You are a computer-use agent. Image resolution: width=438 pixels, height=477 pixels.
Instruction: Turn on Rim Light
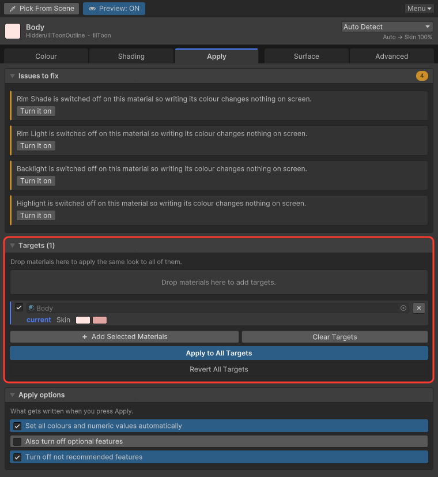36,146
